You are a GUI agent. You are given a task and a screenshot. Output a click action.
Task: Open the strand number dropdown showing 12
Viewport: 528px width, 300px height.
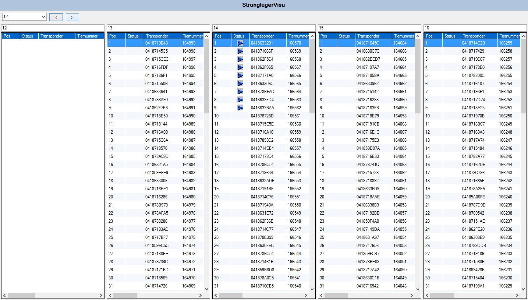click(24, 17)
